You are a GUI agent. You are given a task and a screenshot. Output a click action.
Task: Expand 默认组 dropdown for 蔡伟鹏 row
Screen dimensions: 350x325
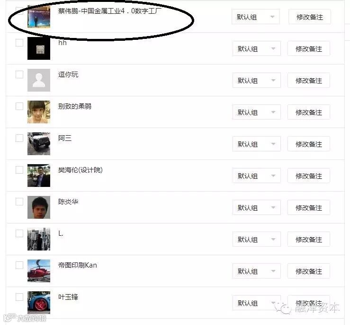(x=256, y=17)
